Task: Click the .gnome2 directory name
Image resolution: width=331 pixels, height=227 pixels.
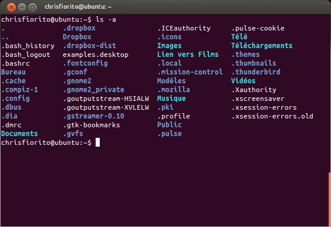Action: tap(77, 81)
